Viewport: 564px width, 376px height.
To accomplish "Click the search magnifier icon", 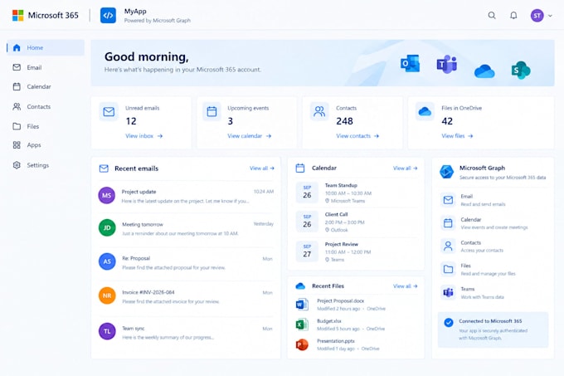I will pos(492,16).
